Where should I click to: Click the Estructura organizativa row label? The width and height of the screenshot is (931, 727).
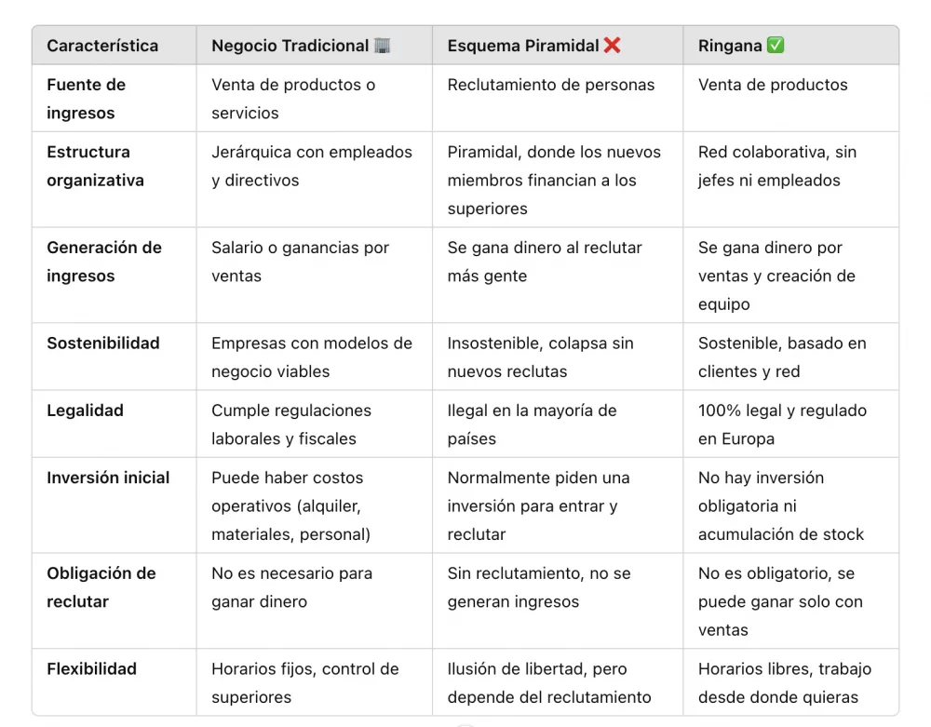[x=95, y=166]
